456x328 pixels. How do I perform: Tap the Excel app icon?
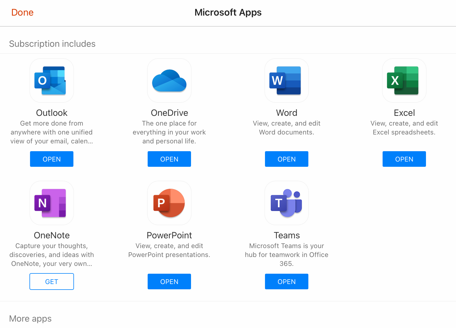coord(404,80)
